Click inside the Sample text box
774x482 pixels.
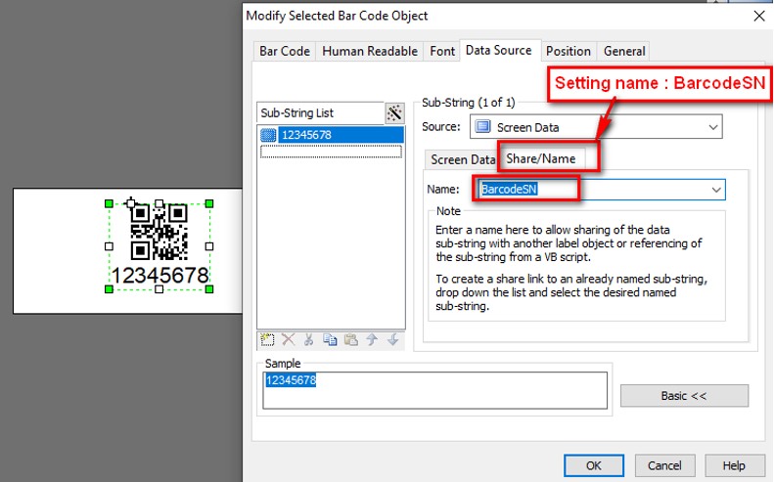tap(434, 391)
